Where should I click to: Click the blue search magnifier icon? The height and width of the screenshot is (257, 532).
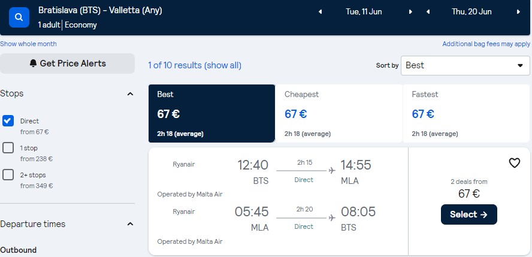point(19,17)
